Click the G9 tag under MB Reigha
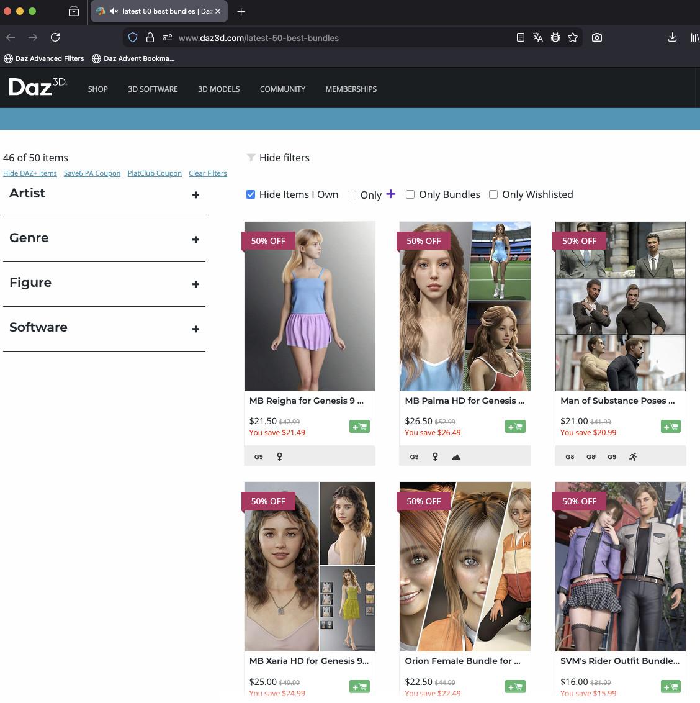 pos(259,457)
